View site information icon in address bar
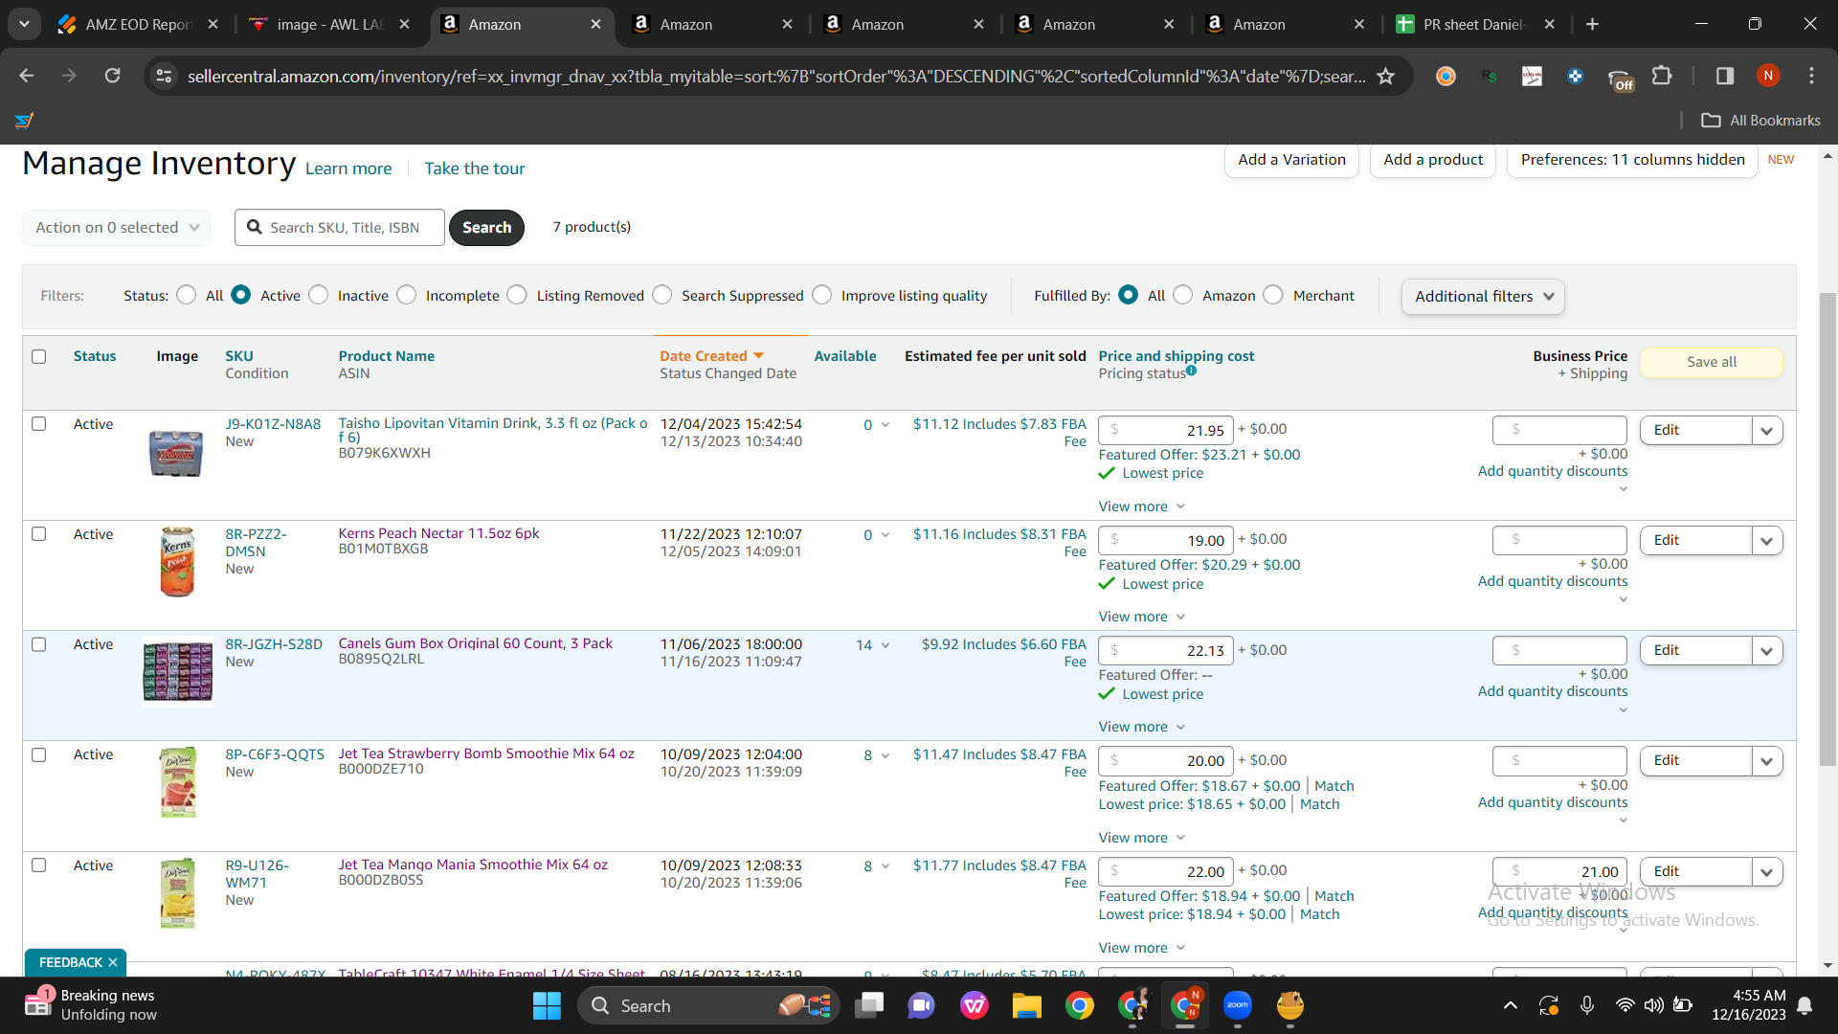The width and height of the screenshot is (1838, 1034). tap(165, 76)
